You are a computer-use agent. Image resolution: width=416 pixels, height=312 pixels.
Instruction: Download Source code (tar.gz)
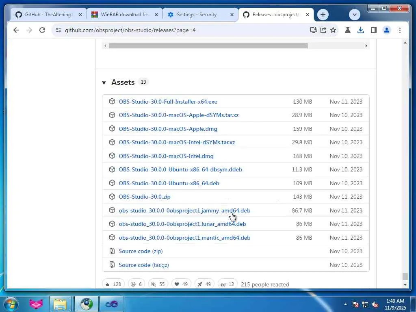pyautogui.click(x=144, y=265)
